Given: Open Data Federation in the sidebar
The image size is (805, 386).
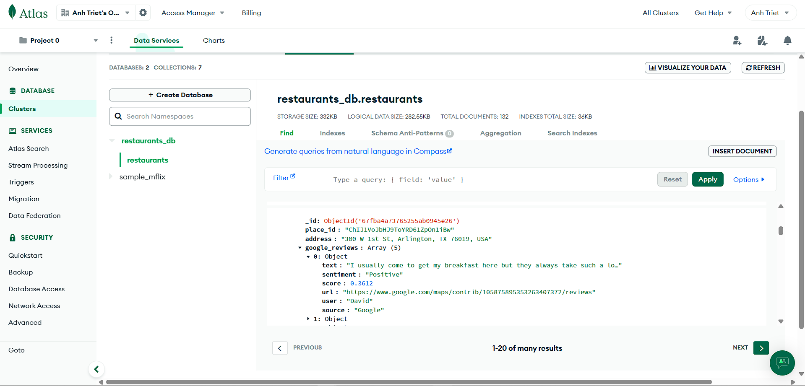Looking at the screenshot, I should 34,216.
